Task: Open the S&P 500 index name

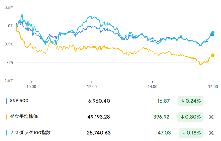Action: pyautogui.click(x=19, y=101)
